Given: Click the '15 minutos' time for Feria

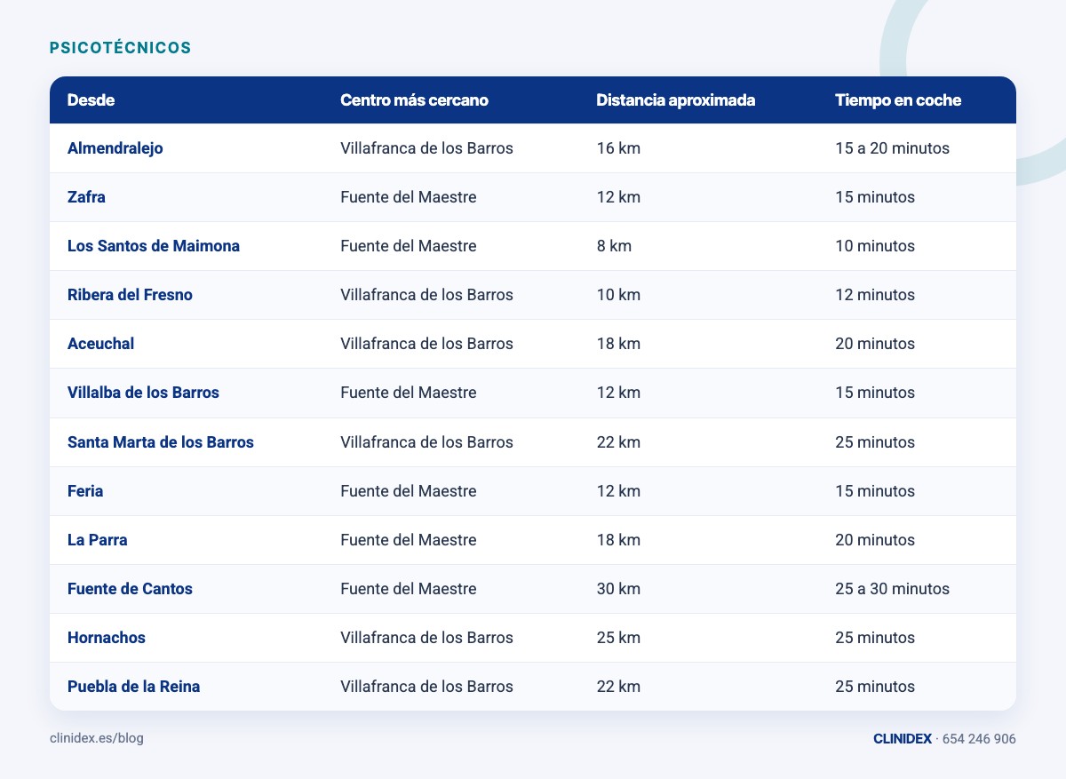Looking at the screenshot, I should [875, 491].
